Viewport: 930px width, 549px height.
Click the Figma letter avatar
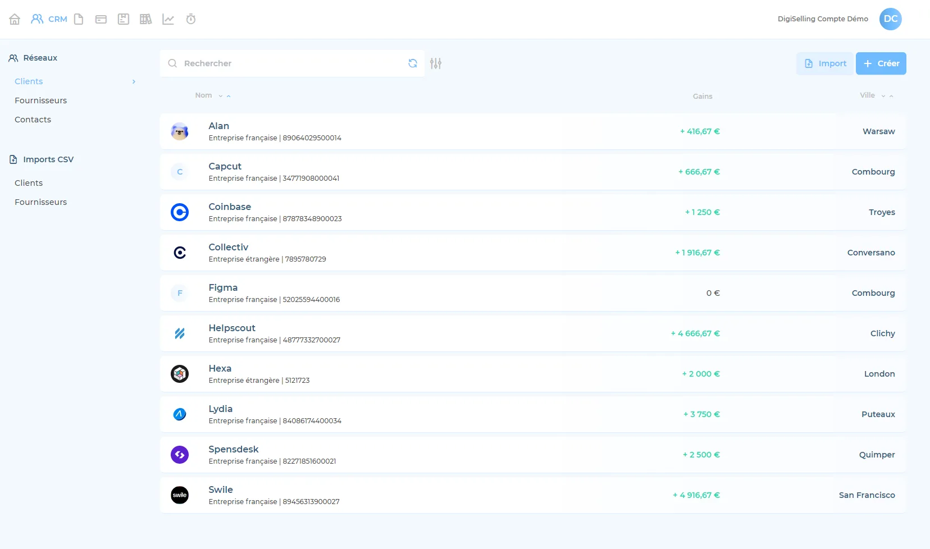180,293
